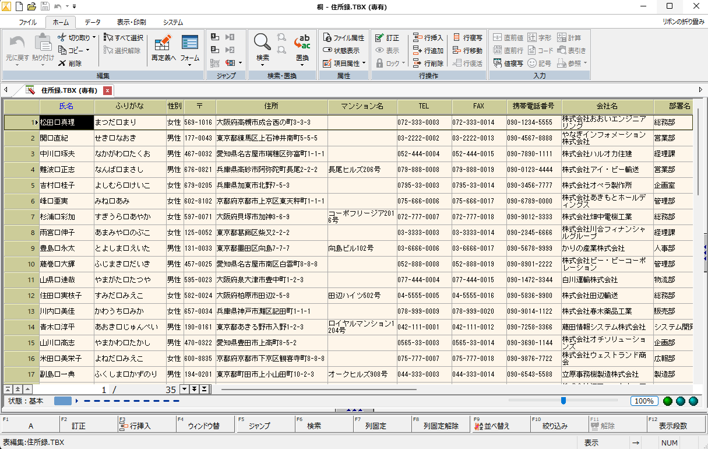Adjust the zoom slider near 100%
Screen dimensions: 708x449
coord(563,401)
